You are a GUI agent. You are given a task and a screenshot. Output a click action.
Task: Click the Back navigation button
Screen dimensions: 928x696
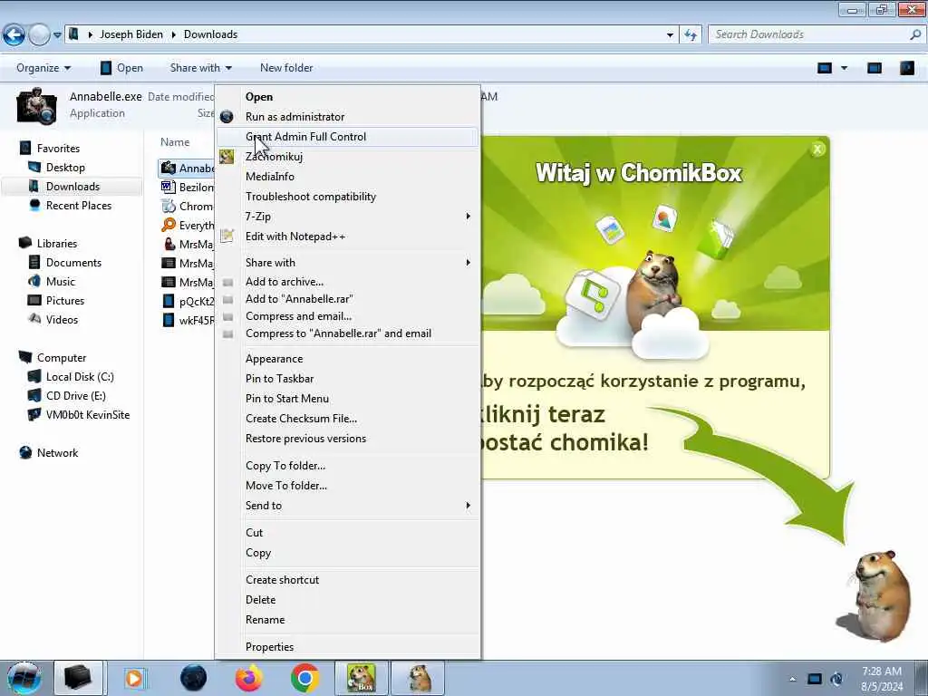coord(14,35)
